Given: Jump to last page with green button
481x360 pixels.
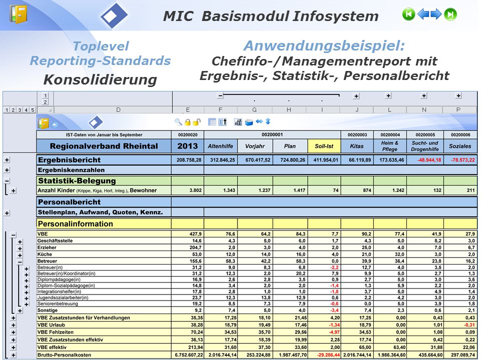Looking at the screenshot, I should pyautogui.click(x=450, y=14).
